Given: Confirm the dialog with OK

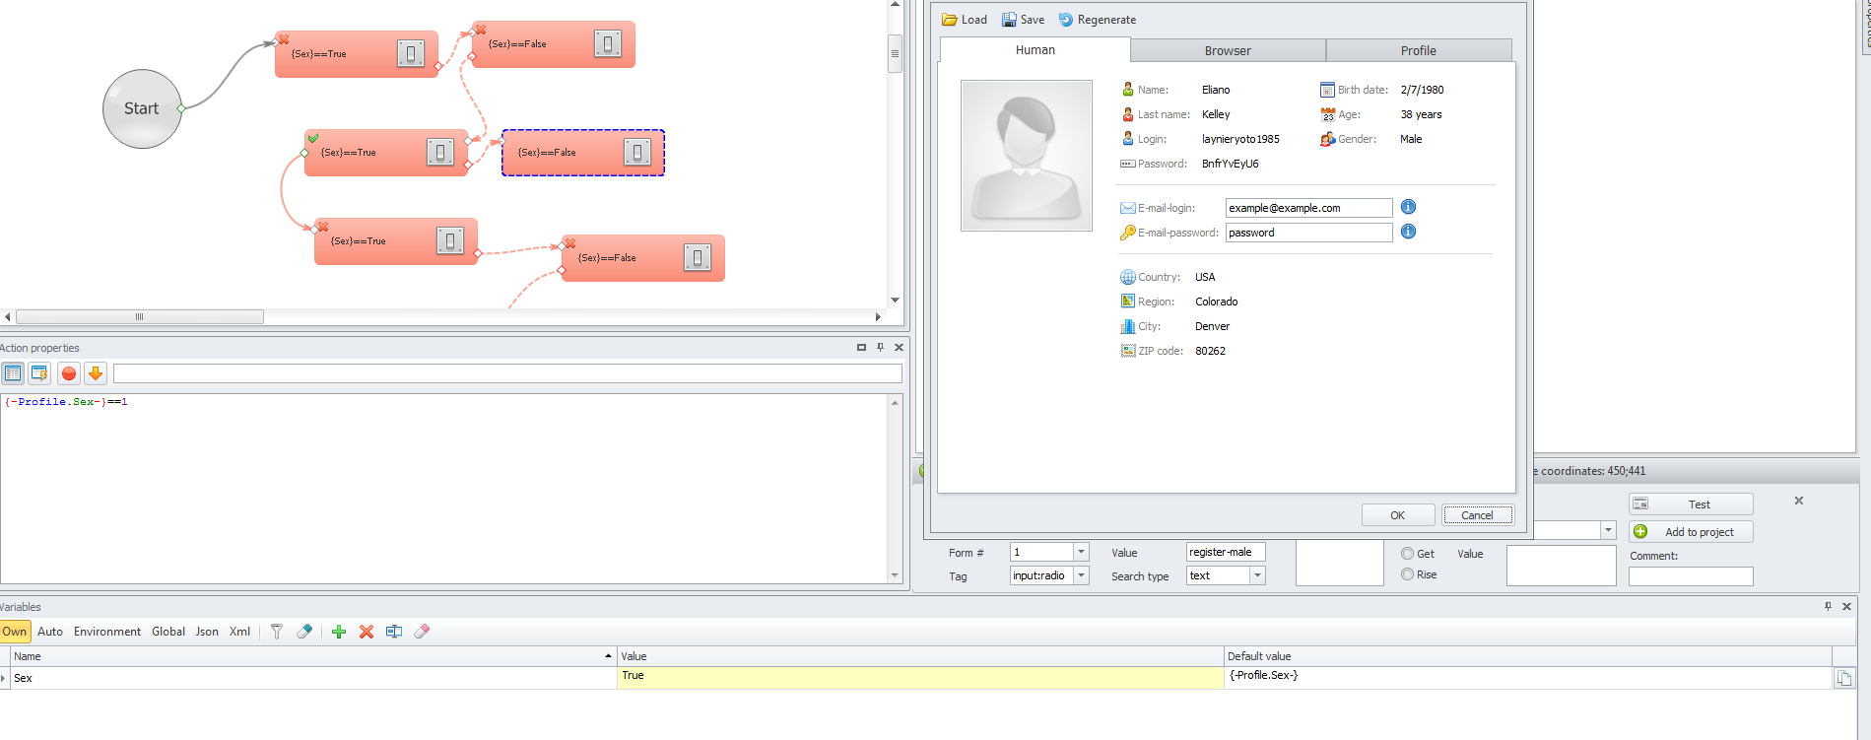Looking at the screenshot, I should (x=1397, y=515).
